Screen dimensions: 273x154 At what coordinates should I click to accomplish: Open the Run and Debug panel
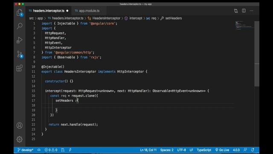click(x=20, y=40)
